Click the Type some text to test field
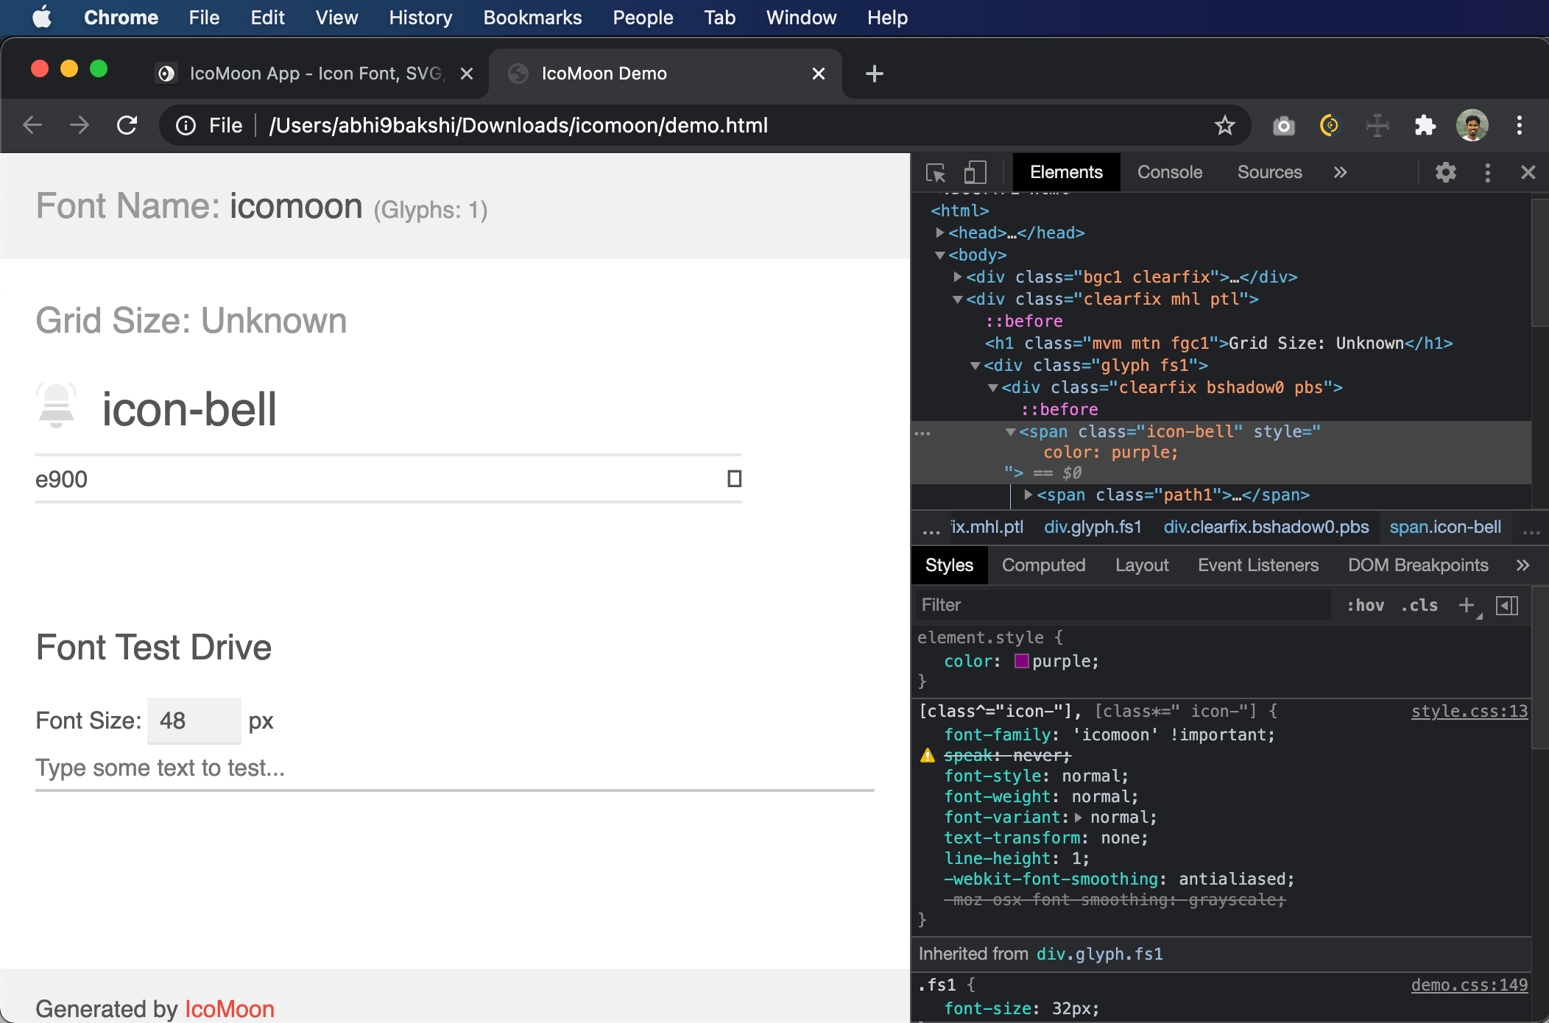This screenshot has width=1549, height=1023. (454, 768)
